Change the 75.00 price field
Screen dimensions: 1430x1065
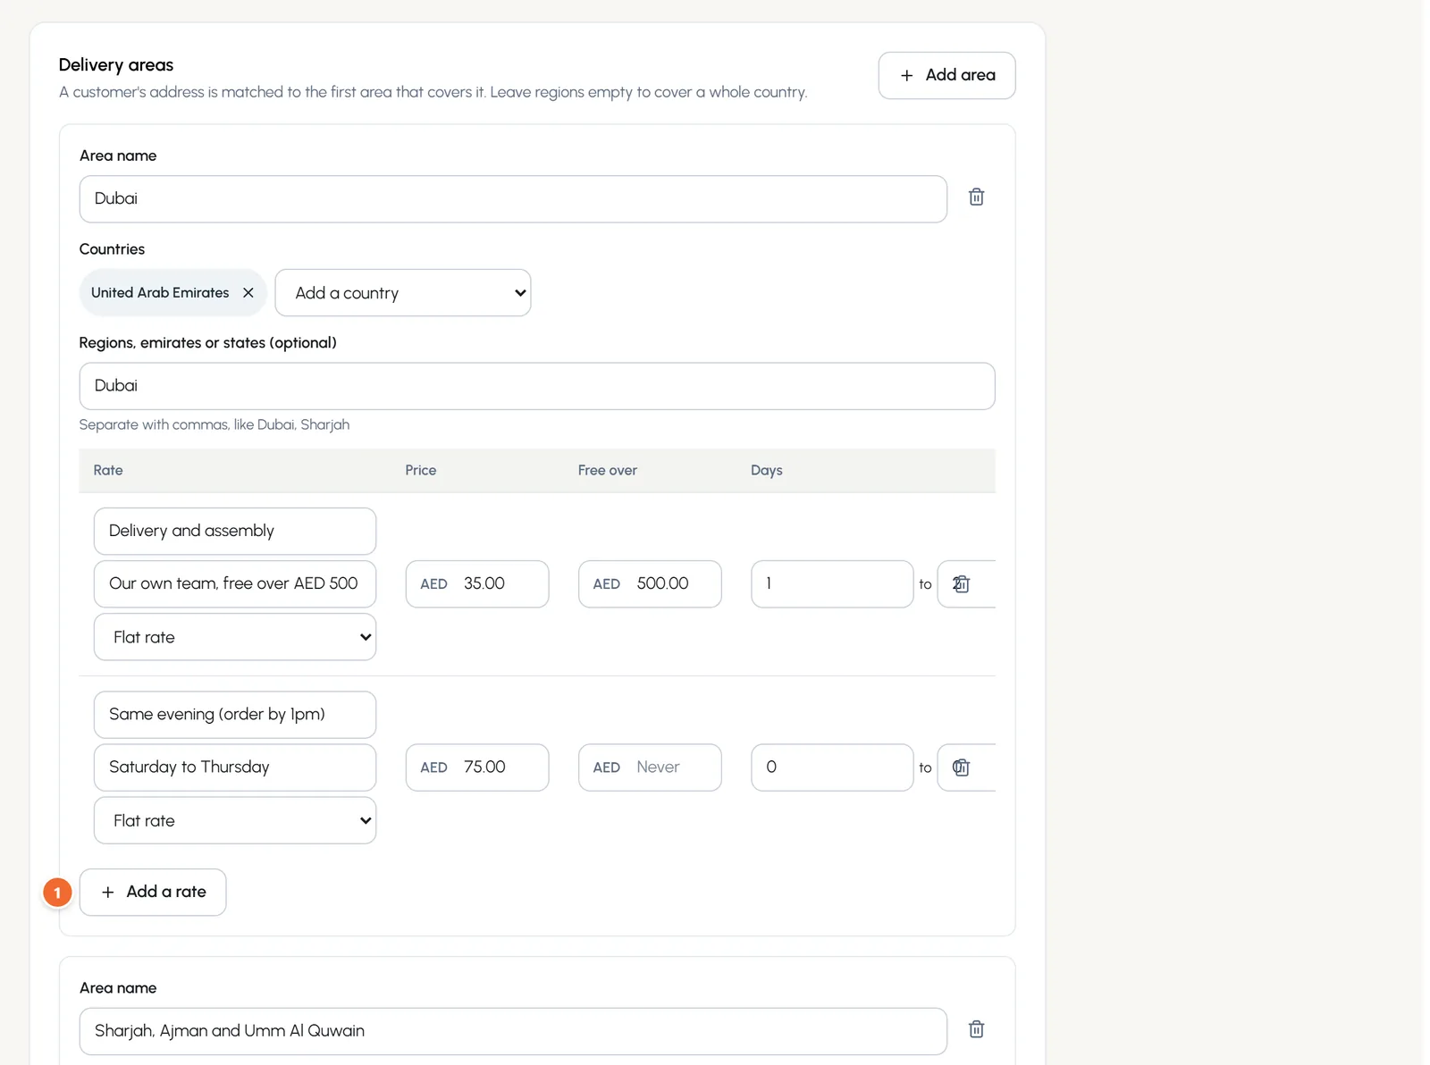coord(477,767)
